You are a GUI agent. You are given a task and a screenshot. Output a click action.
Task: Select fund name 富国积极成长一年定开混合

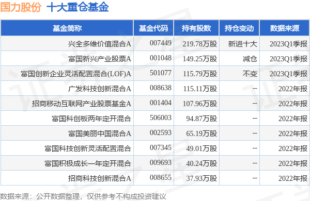pyautogui.click(x=88, y=163)
